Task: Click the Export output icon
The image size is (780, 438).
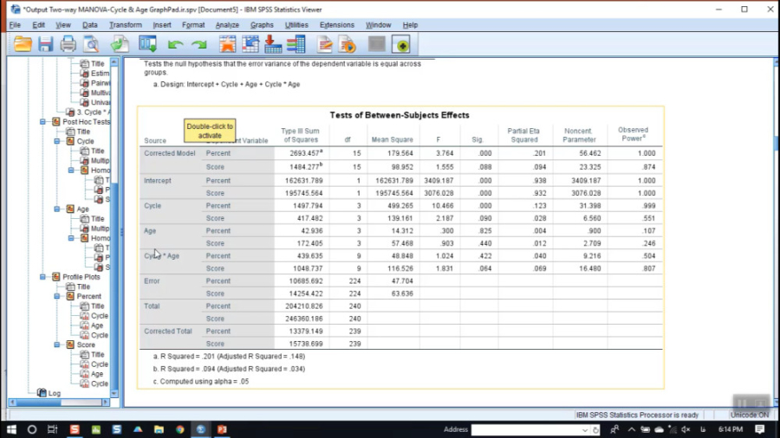Action: tap(120, 44)
